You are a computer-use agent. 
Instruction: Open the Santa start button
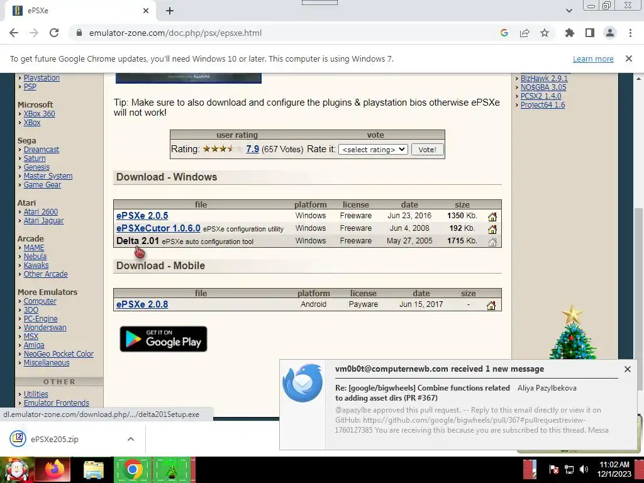click(16, 470)
